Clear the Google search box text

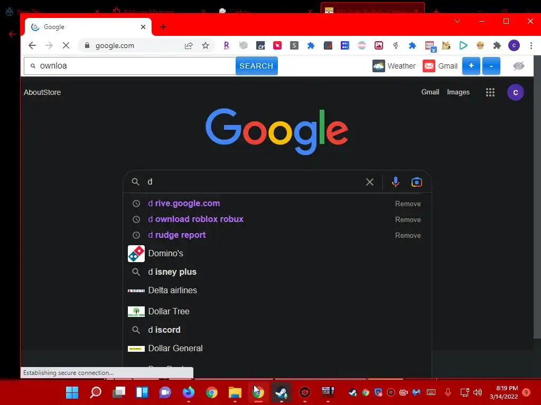[x=369, y=181]
